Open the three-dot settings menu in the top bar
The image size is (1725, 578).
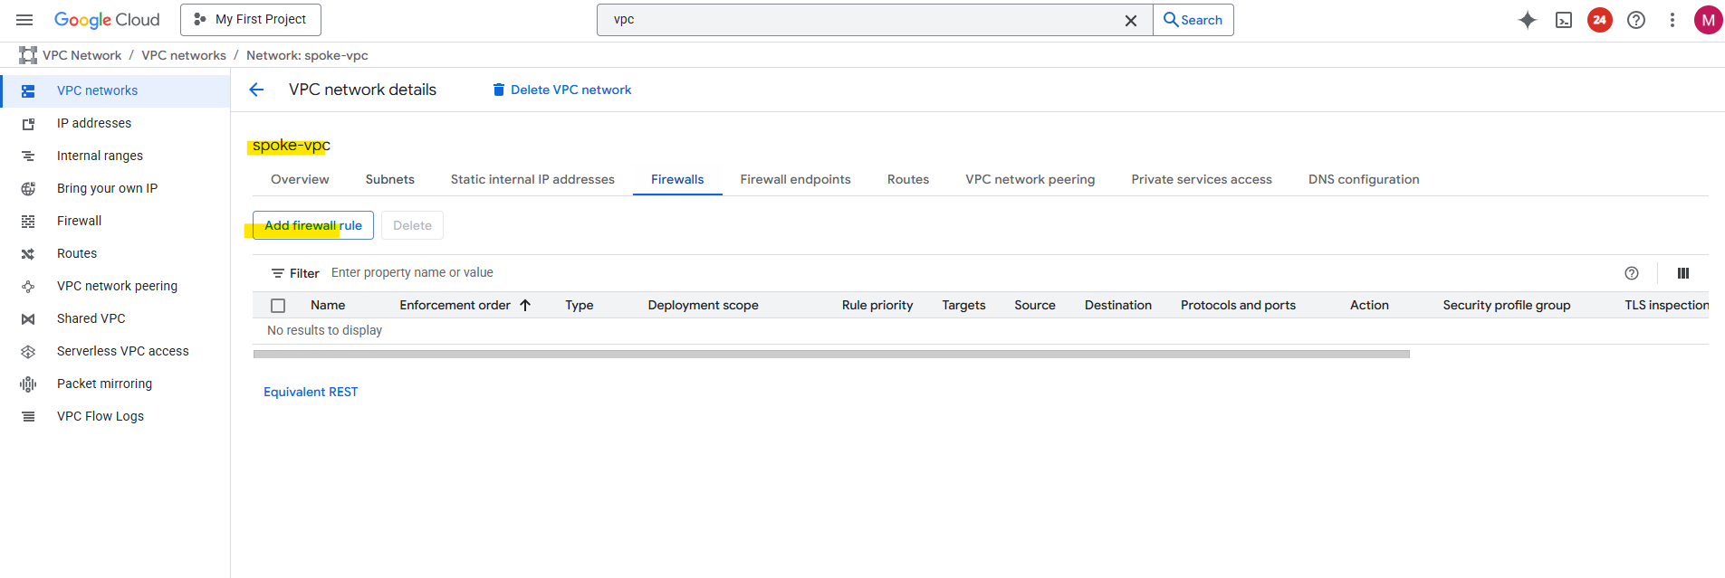coord(1672,20)
